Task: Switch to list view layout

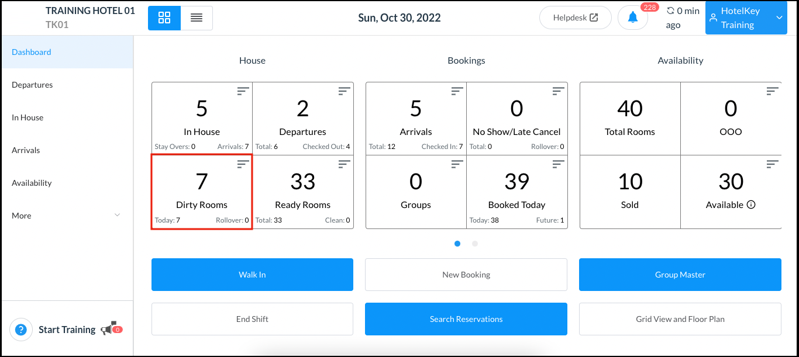Action: [197, 18]
